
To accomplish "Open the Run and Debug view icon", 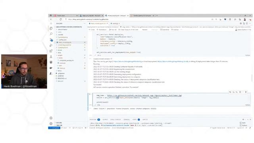I will (51, 45).
